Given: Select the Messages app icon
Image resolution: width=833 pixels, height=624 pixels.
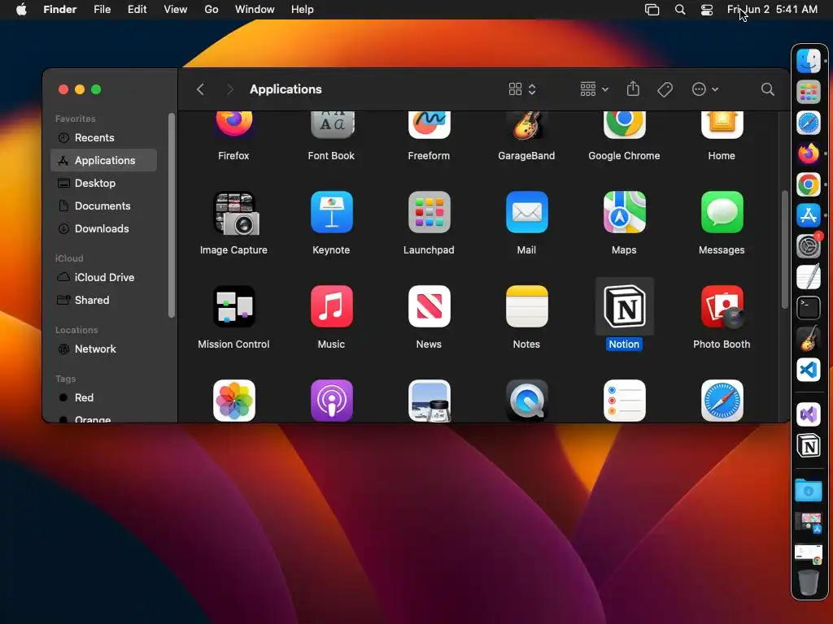Looking at the screenshot, I should pyautogui.click(x=722, y=212).
